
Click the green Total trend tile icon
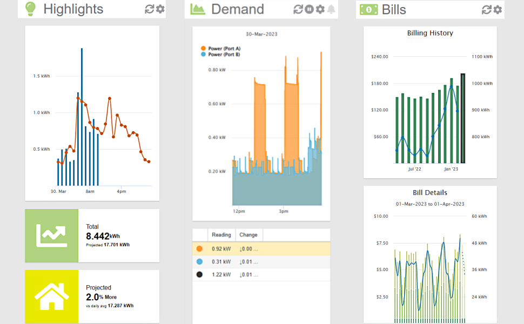click(x=52, y=235)
